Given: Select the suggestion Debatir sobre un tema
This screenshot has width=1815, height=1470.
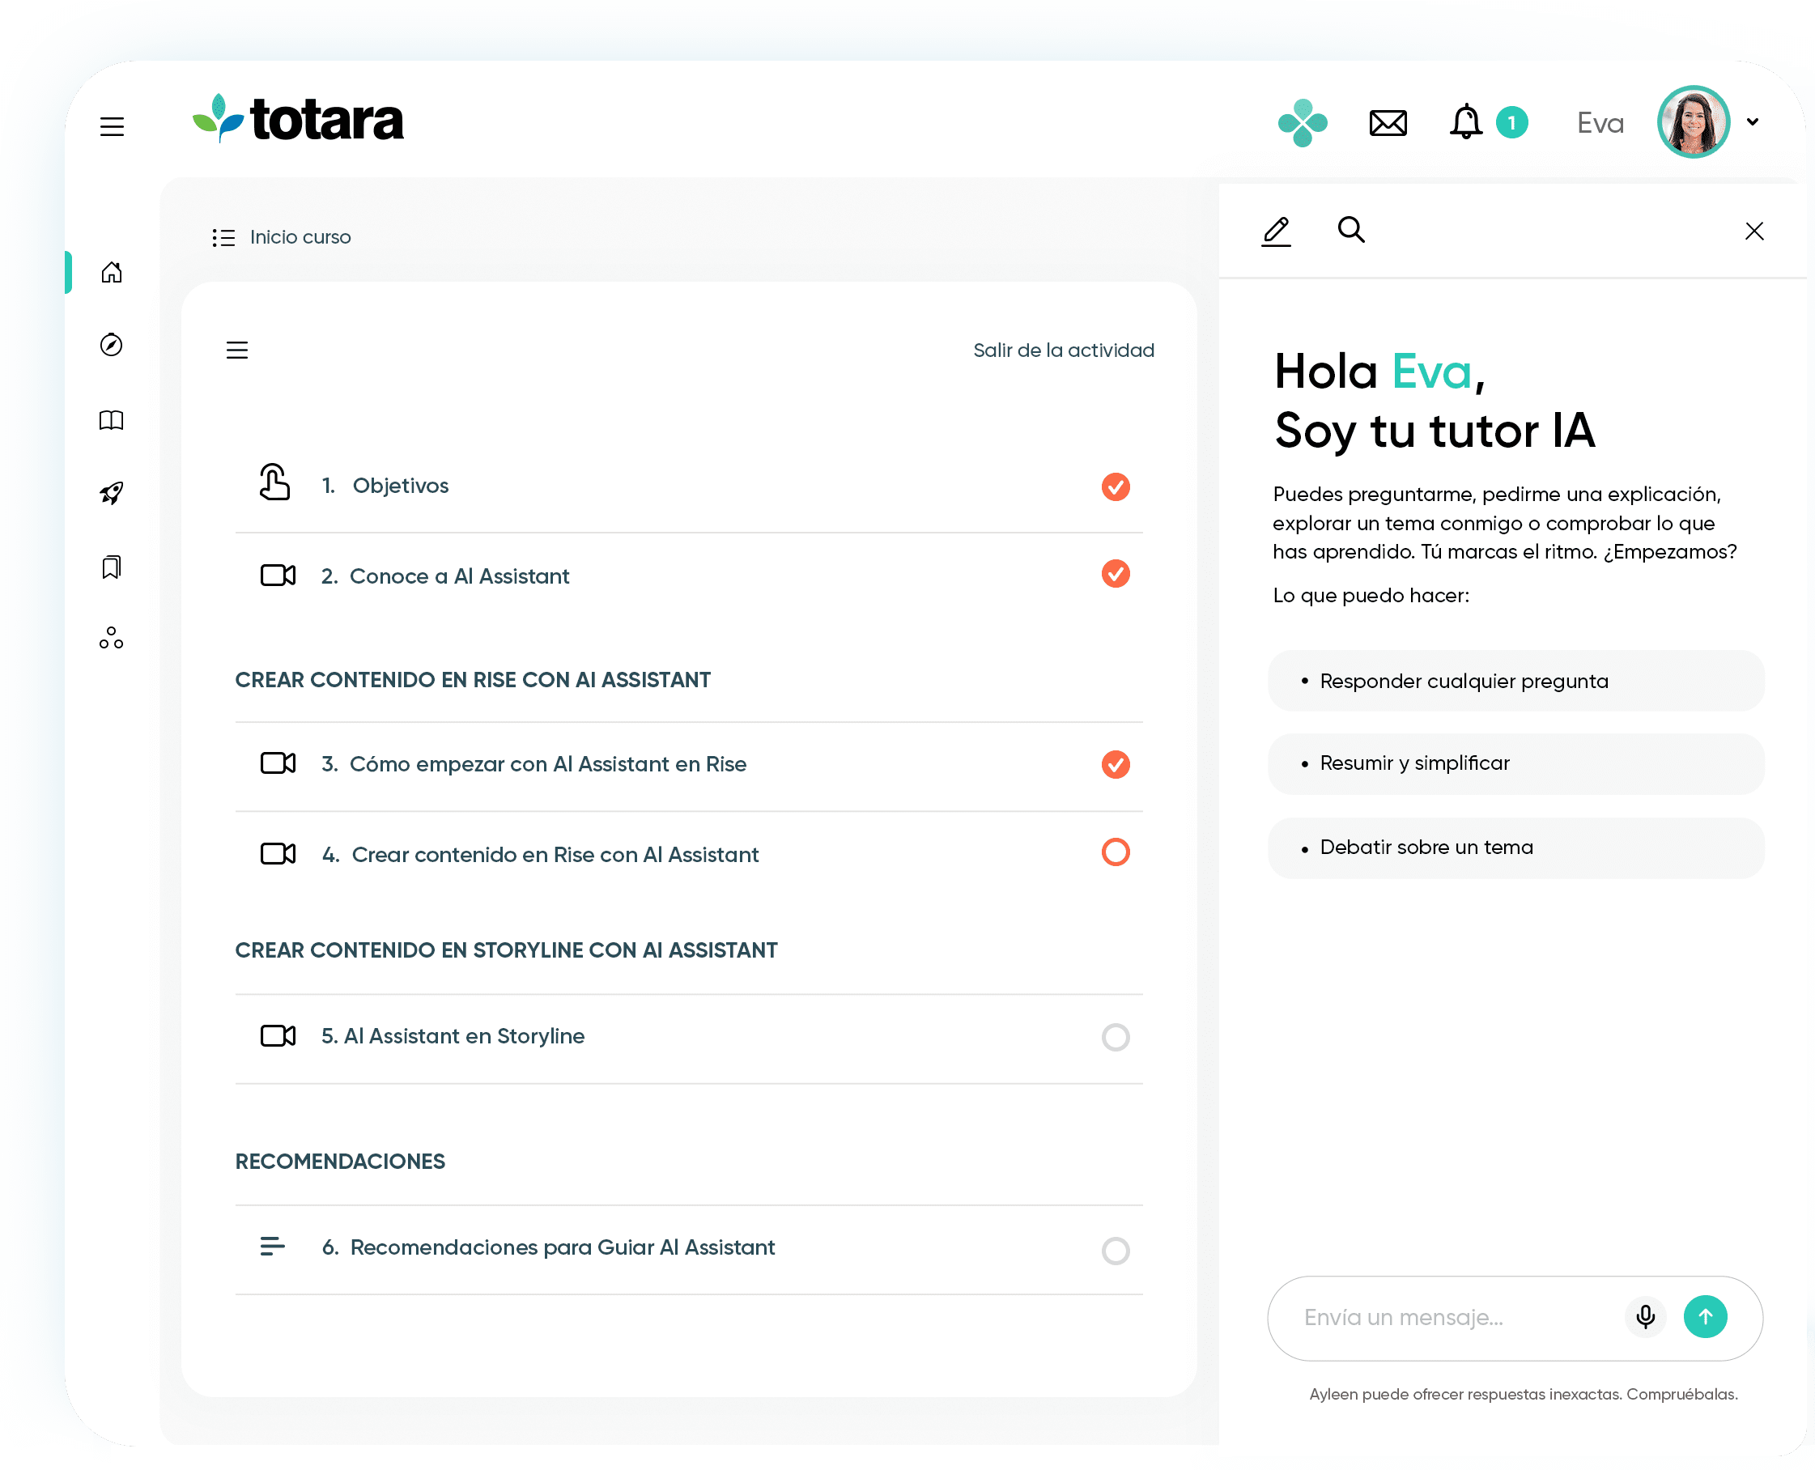Looking at the screenshot, I should coord(1515,848).
